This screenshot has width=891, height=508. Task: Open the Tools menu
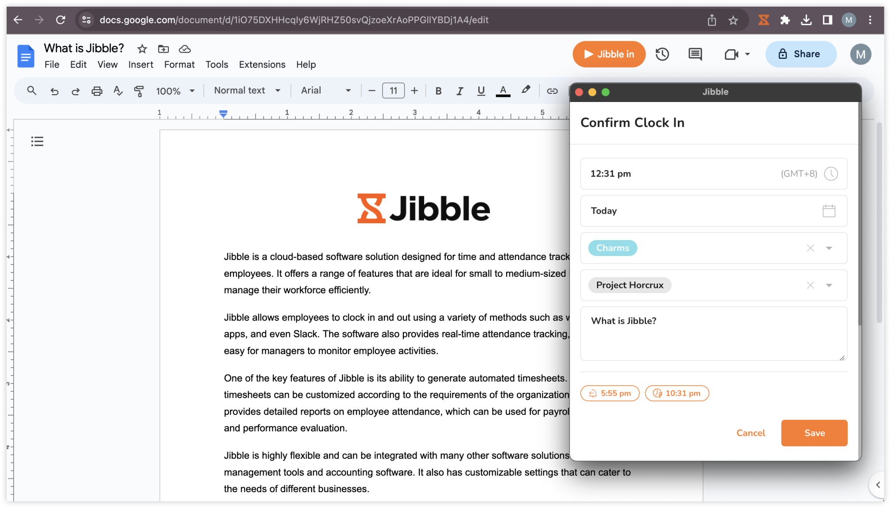217,65
